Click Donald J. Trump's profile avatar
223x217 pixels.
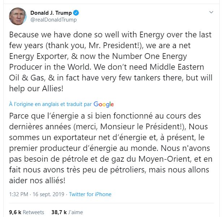[x=18, y=17]
